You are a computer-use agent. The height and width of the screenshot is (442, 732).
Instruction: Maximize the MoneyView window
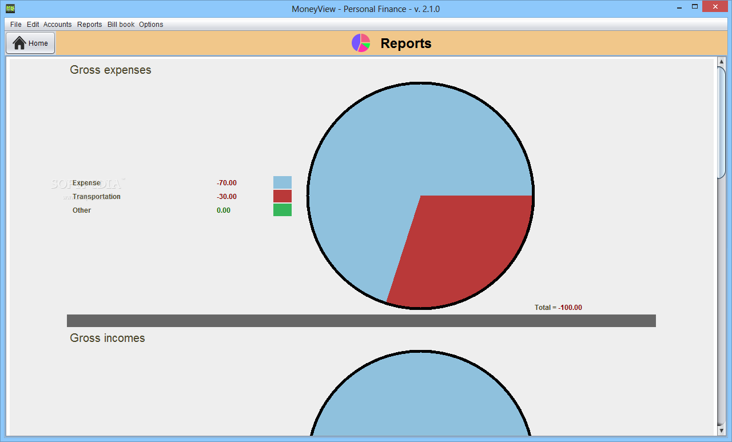click(x=695, y=6)
